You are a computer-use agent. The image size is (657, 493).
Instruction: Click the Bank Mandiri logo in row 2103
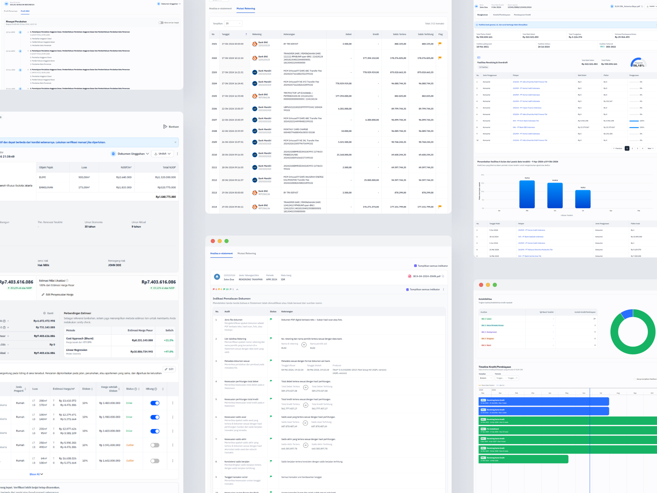255,72
